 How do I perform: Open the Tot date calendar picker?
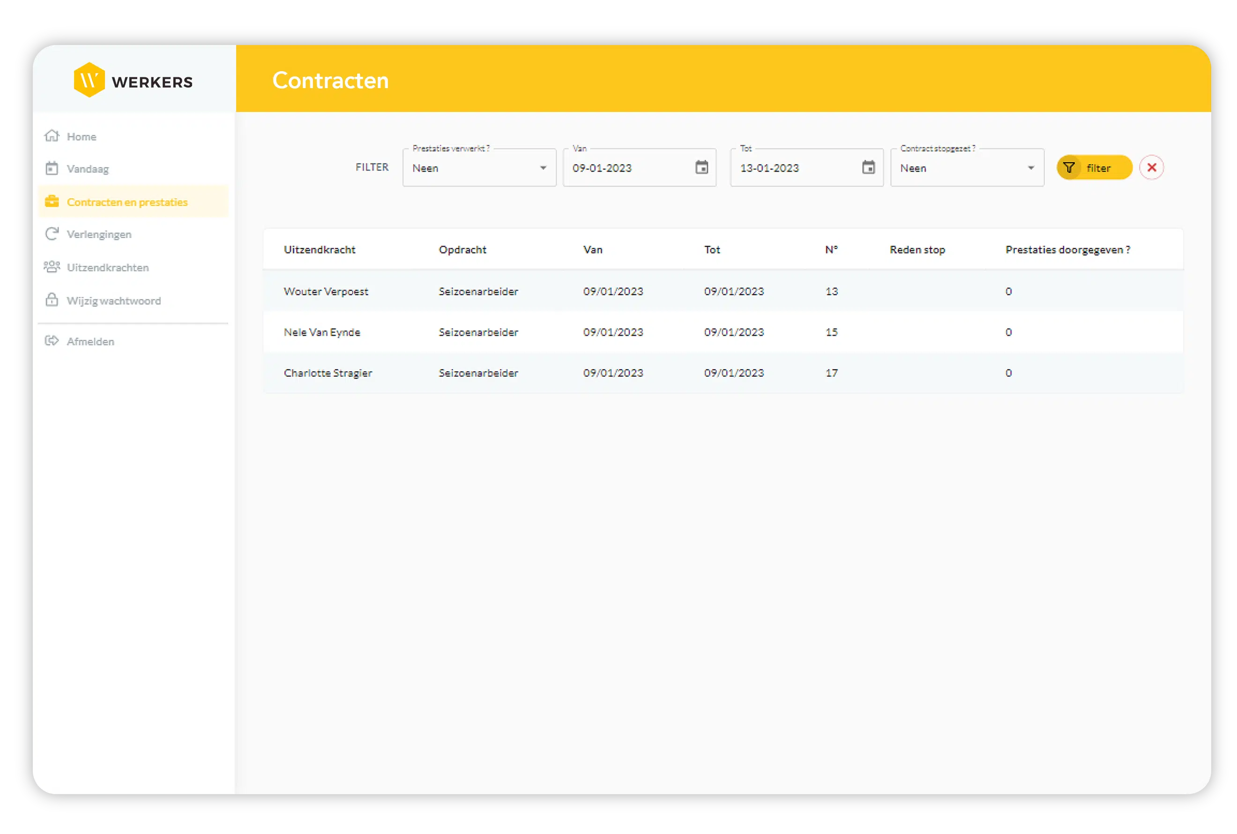click(868, 168)
